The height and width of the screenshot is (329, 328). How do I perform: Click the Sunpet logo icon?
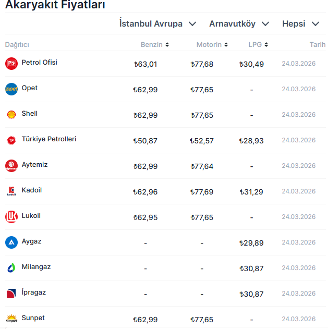[x=11, y=319]
